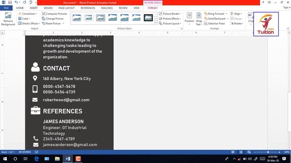Click the PAGE 1 OF 1 status indicator

click(8, 152)
